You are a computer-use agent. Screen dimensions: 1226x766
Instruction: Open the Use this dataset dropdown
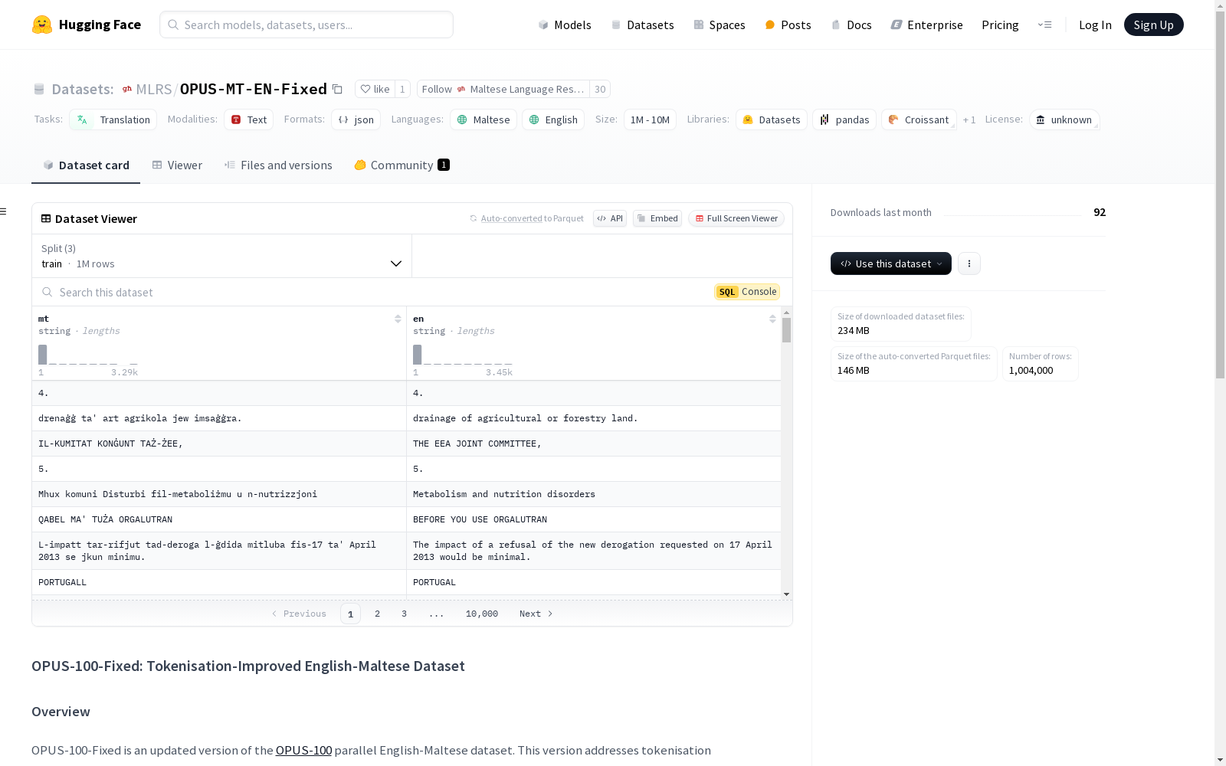(891, 264)
